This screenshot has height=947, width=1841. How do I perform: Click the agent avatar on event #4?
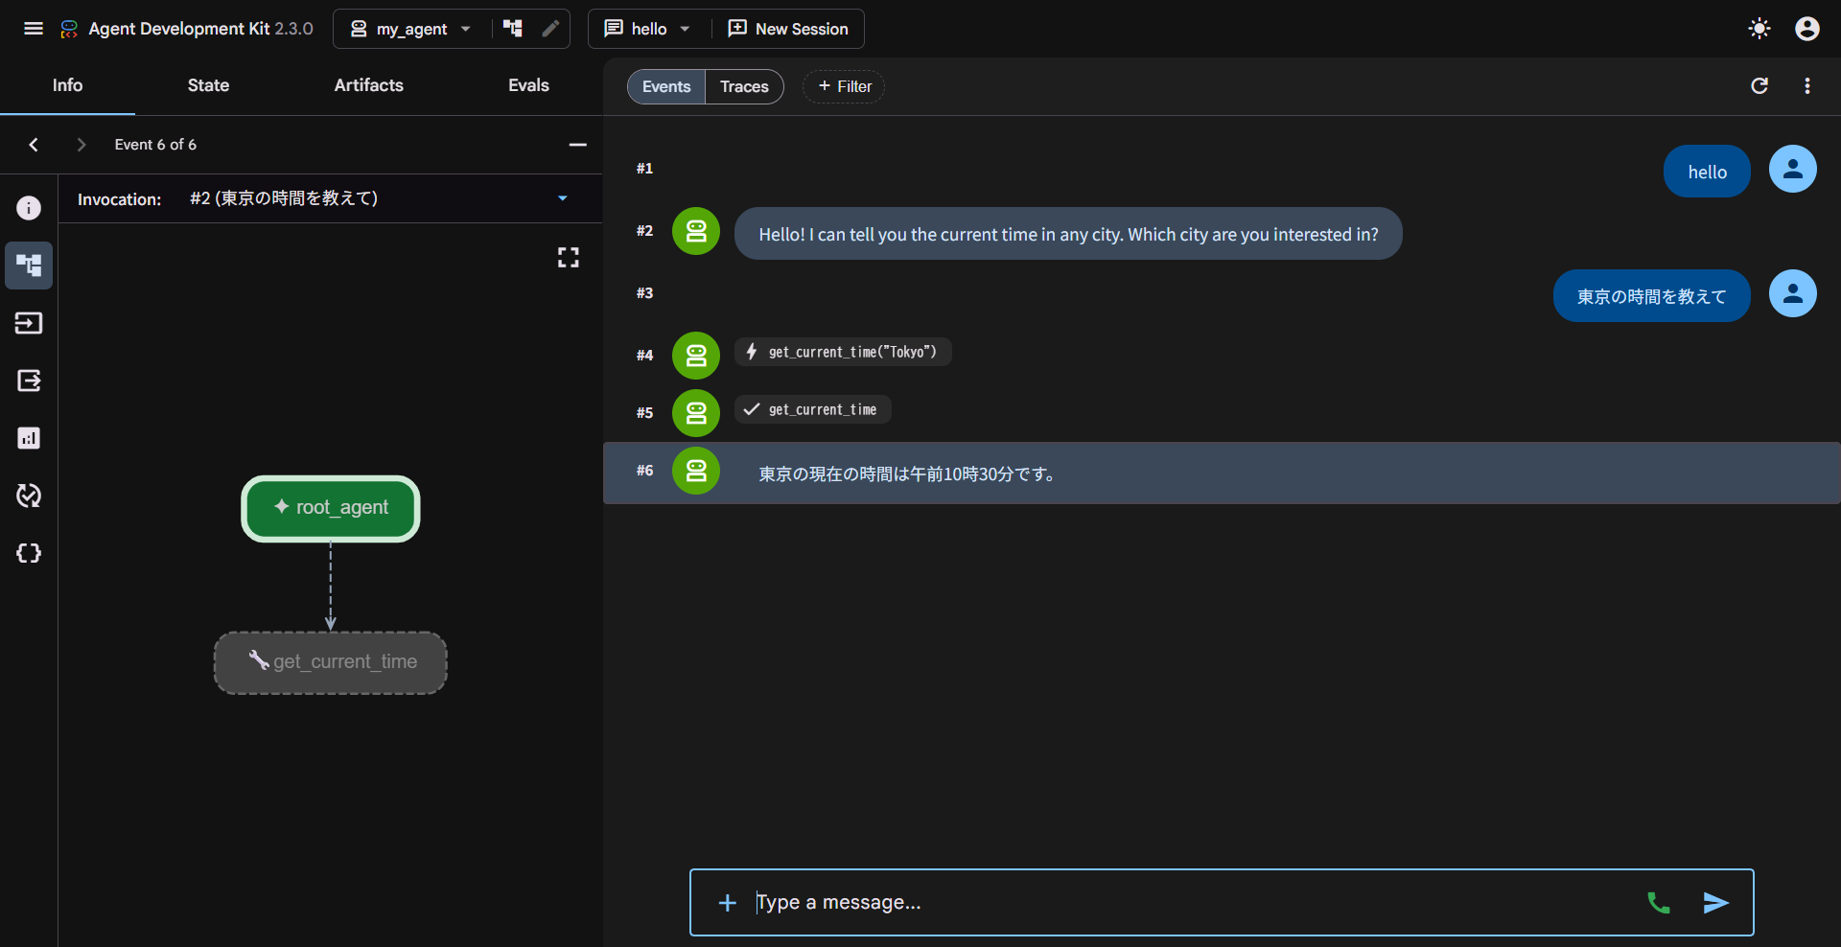[x=696, y=356]
